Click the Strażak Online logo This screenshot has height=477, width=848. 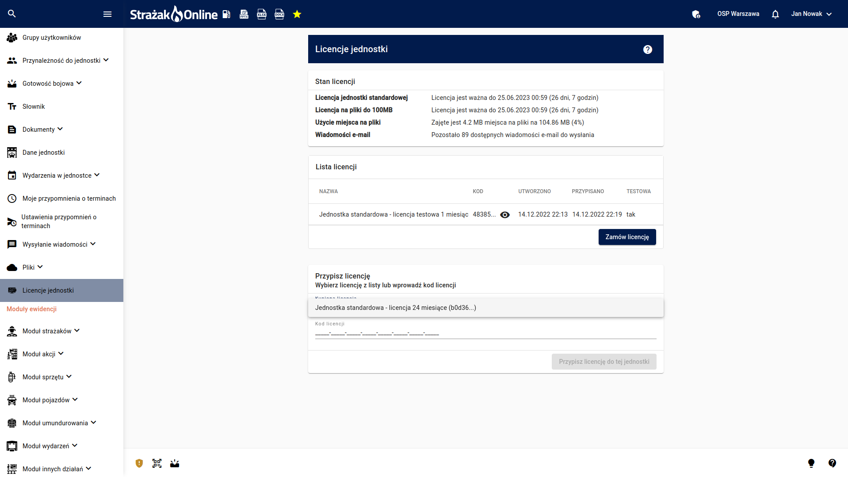pyautogui.click(x=174, y=14)
